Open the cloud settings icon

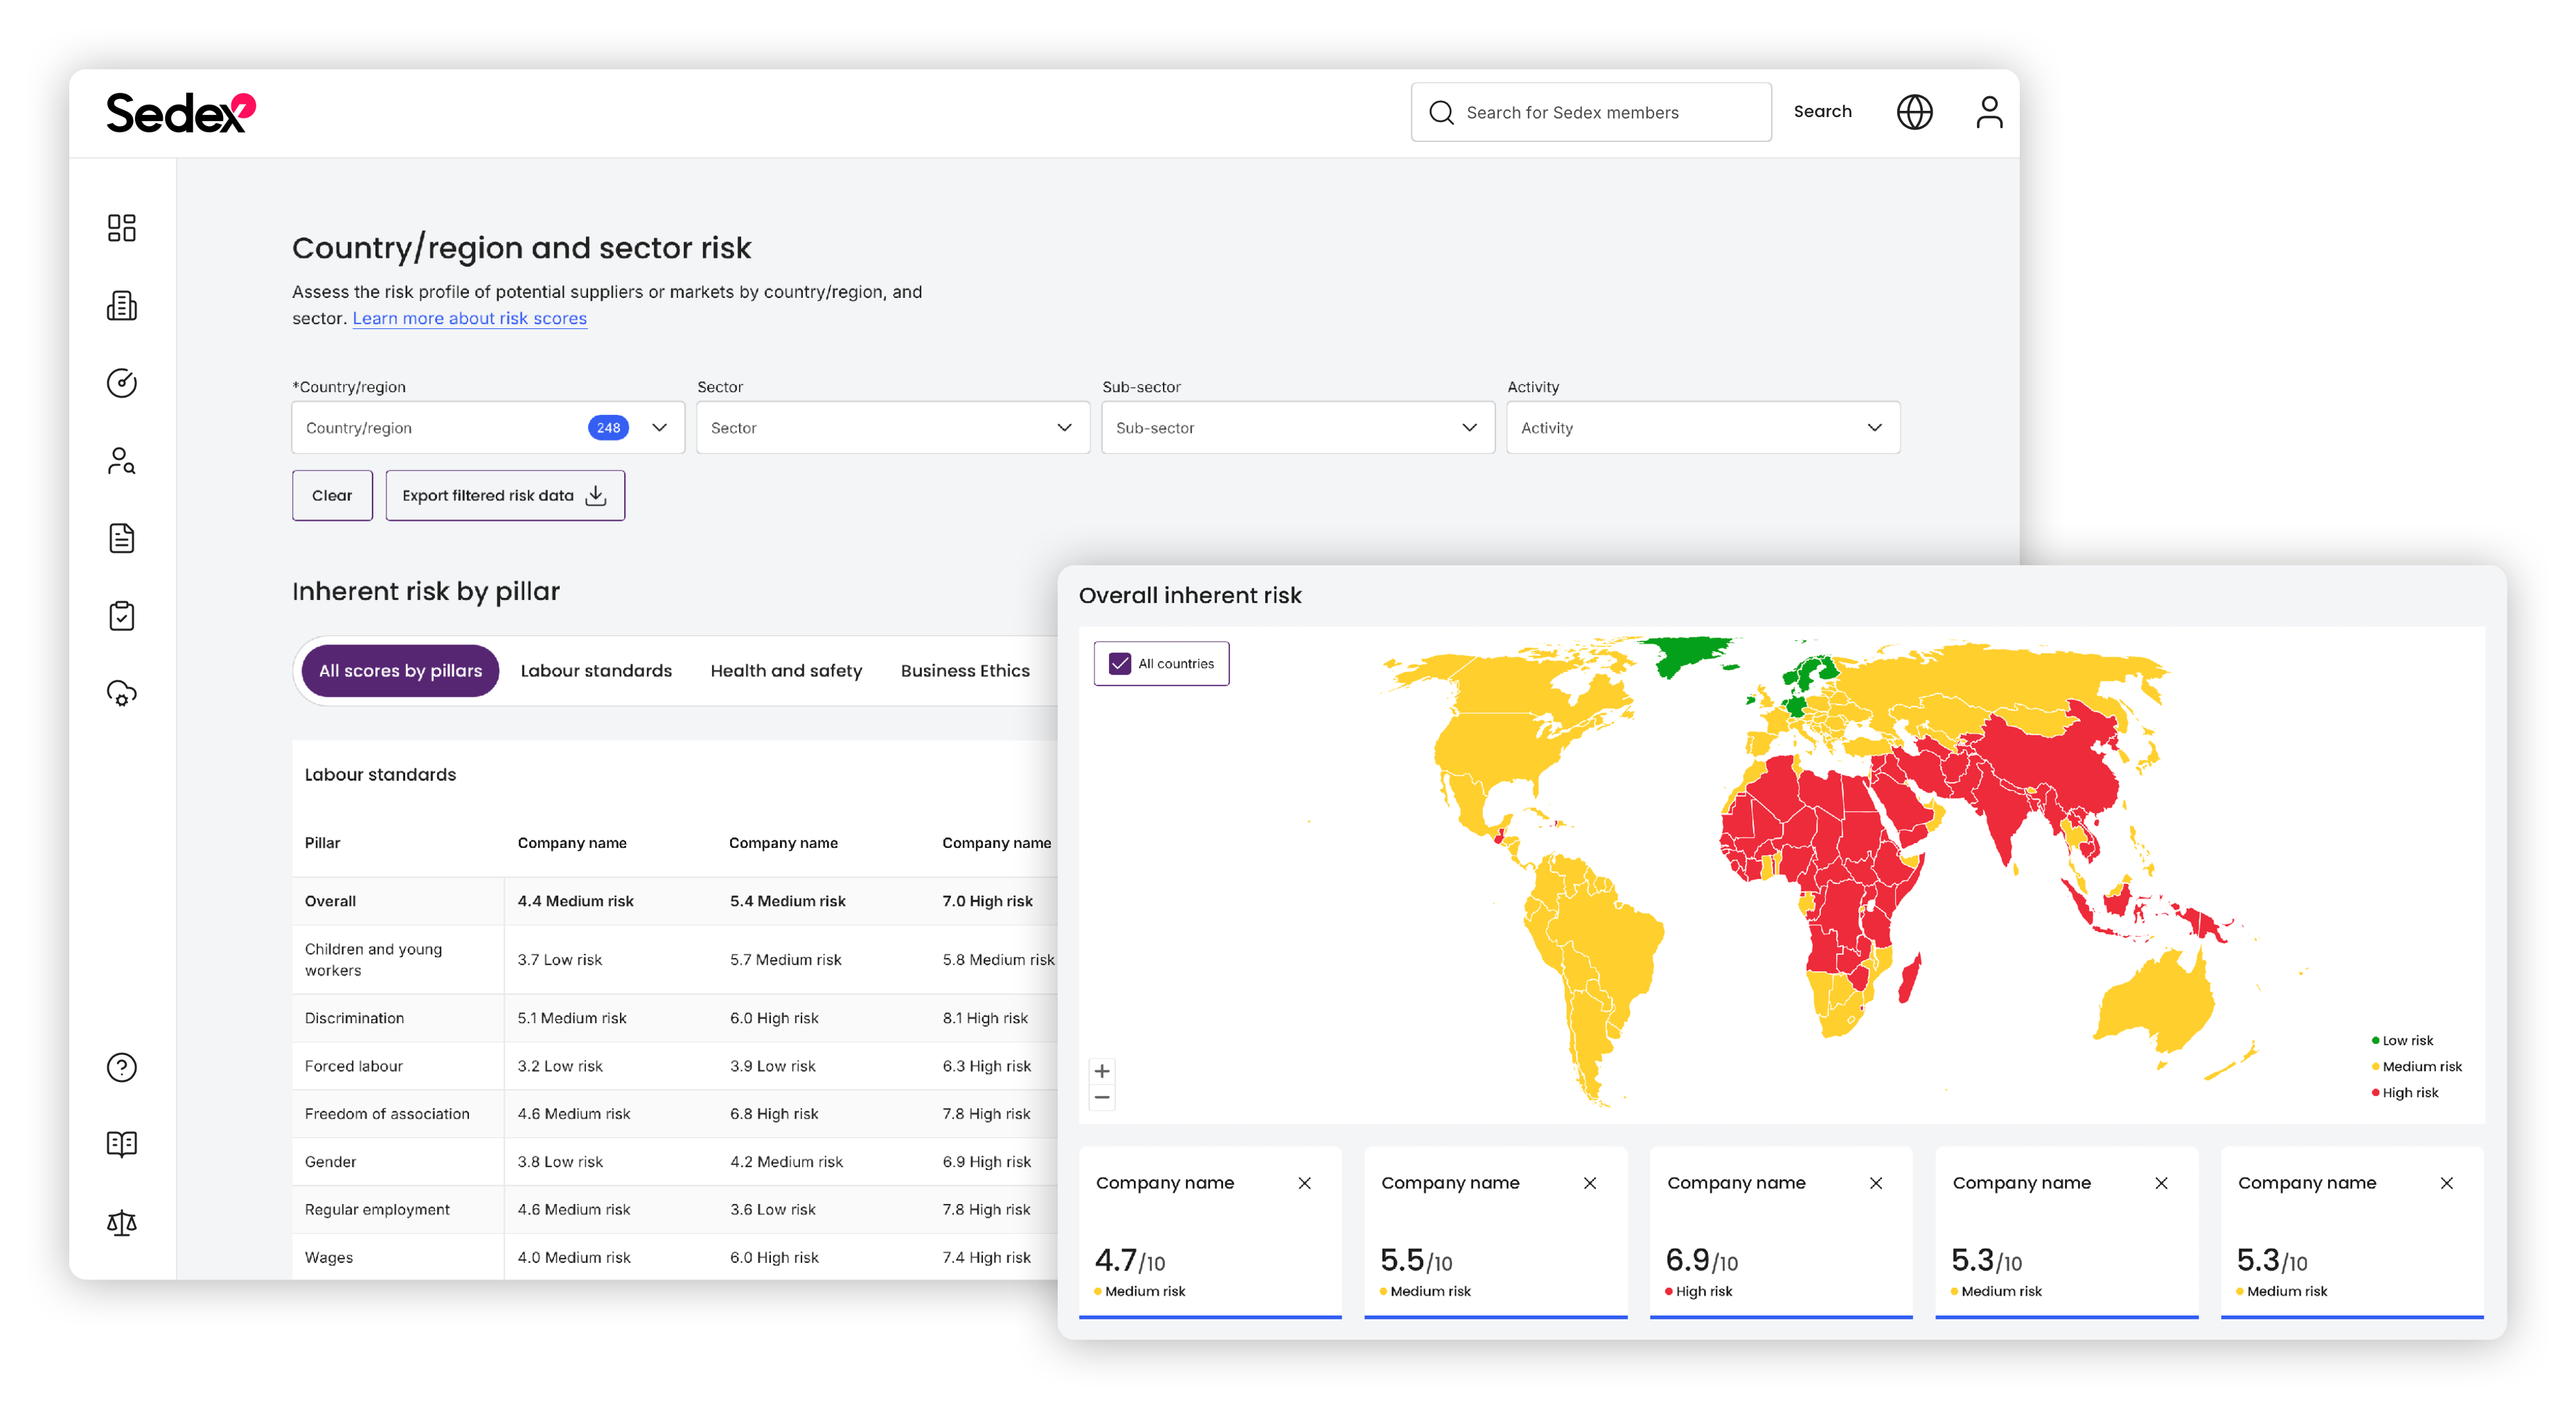(122, 694)
